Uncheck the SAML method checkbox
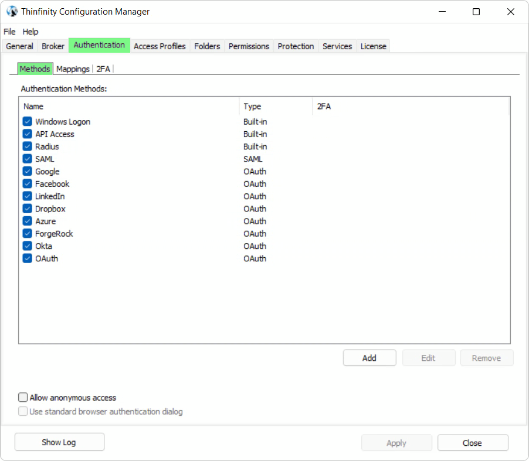Viewport: 529px width, 461px height. click(x=28, y=159)
